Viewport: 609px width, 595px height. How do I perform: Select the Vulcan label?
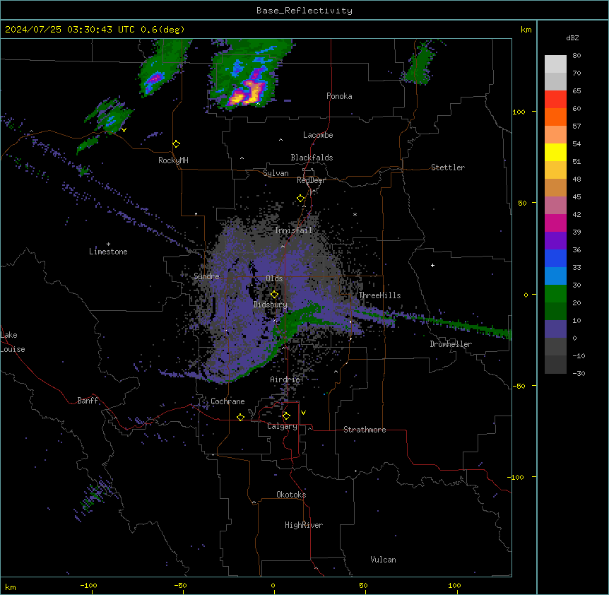pyautogui.click(x=384, y=560)
